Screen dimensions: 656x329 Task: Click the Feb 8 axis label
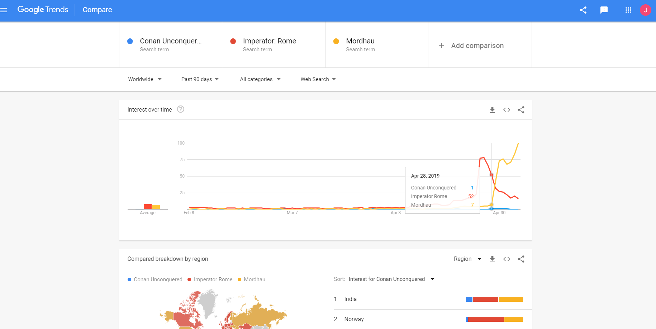tap(189, 213)
